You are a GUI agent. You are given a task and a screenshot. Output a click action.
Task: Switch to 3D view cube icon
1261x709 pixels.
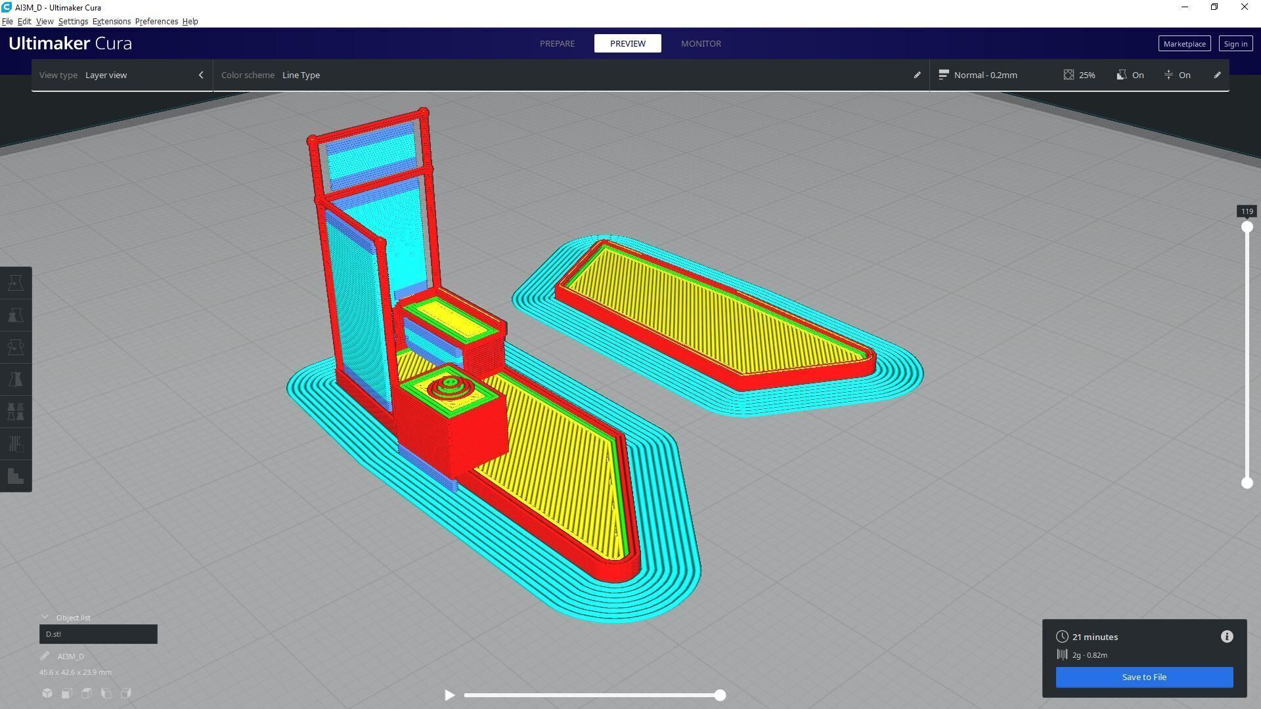47,693
